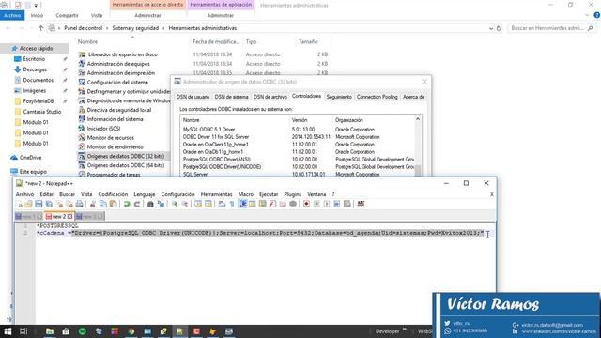Click the Task View icon on the taskbar
This screenshot has width=601, height=338.
pos(23,331)
